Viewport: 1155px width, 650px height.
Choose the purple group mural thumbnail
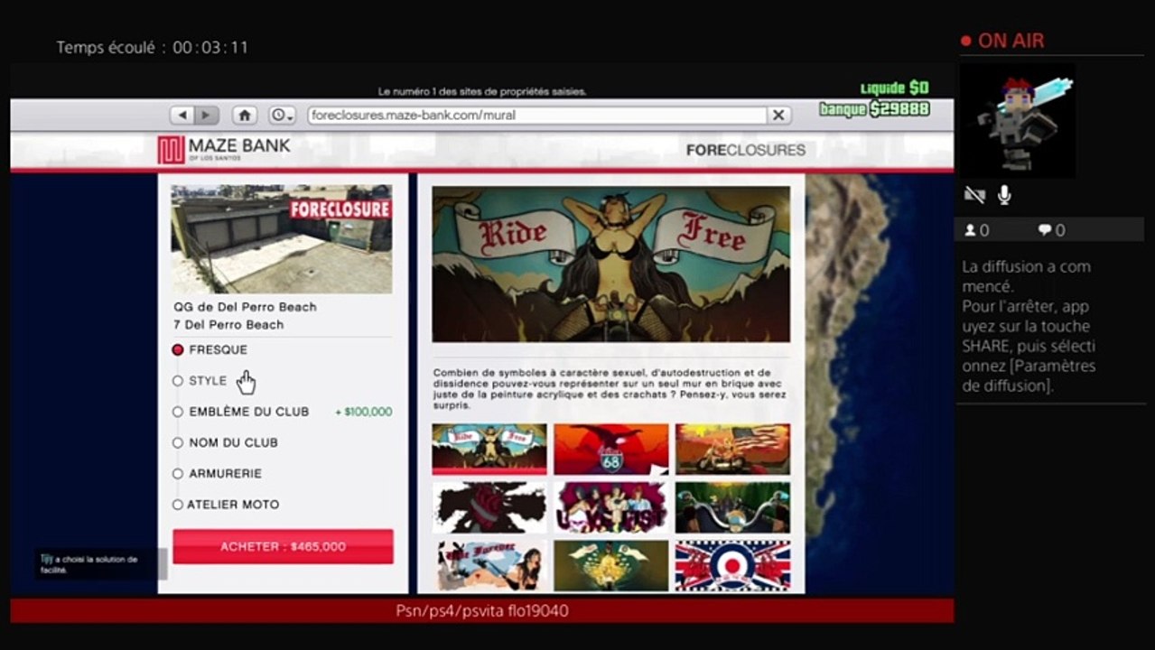click(x=611, y=506)
